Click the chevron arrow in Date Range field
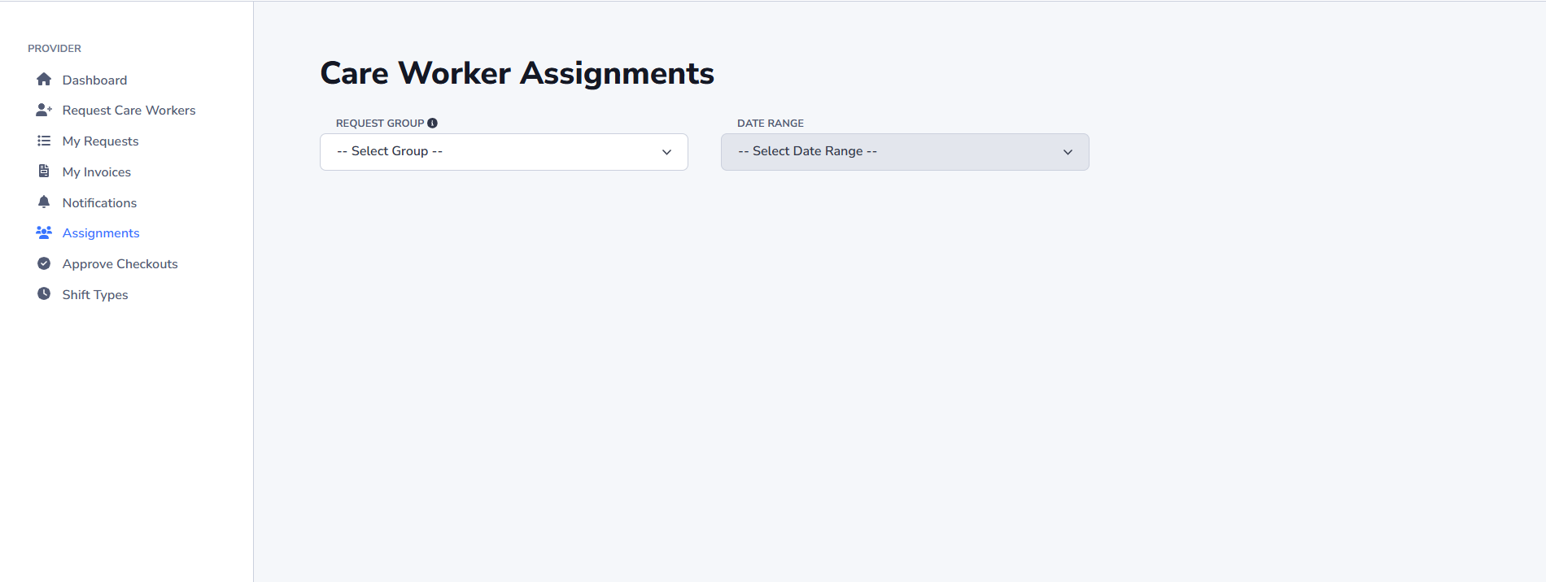This screenshot has height=582, width=1546. tap(1068, 152)
